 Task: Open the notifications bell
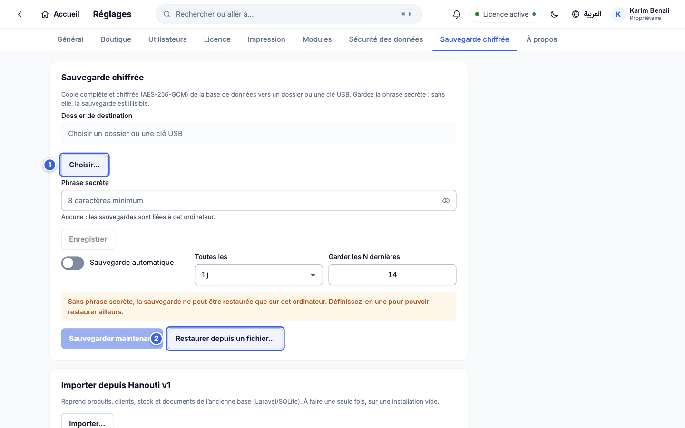pos(457,14)
